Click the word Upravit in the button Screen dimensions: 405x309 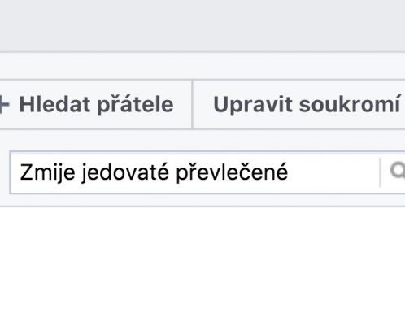[253, 105]
